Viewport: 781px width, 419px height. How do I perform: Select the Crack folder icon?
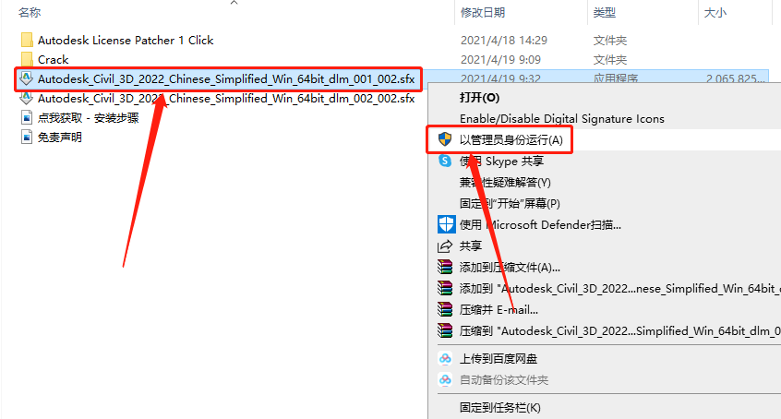[27, 59]
